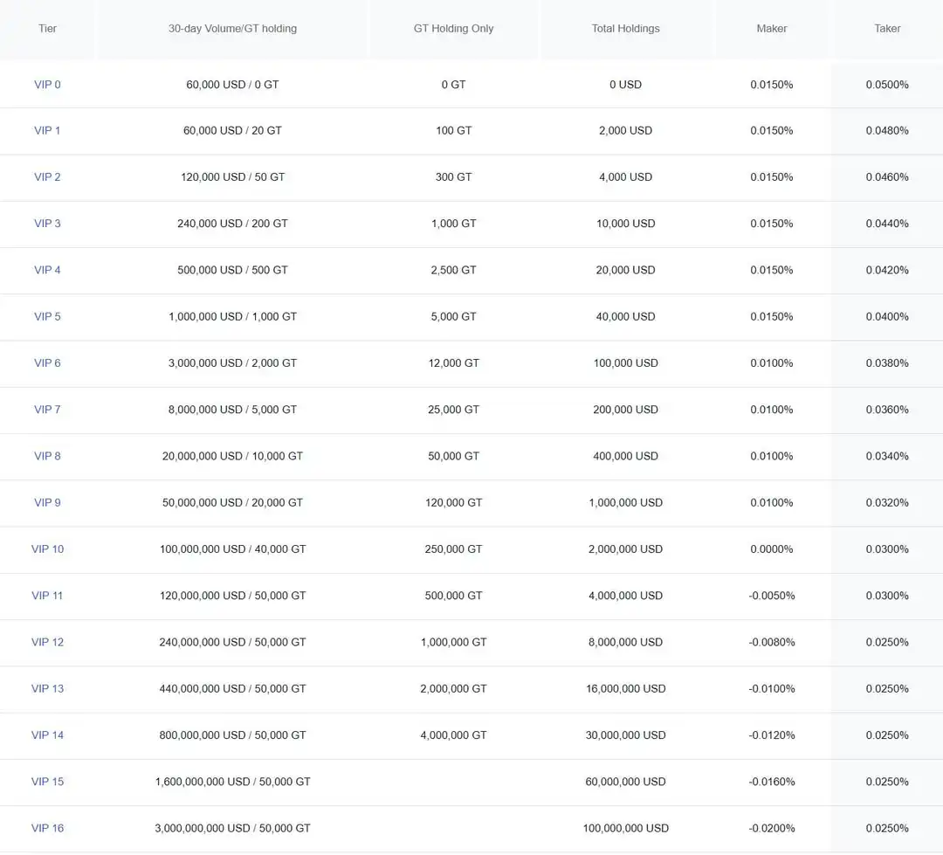The height and width of the screenshot is (855, 943).
Task: Select the Taker column header
Action: pyautogui.click(x=887, y=29)
